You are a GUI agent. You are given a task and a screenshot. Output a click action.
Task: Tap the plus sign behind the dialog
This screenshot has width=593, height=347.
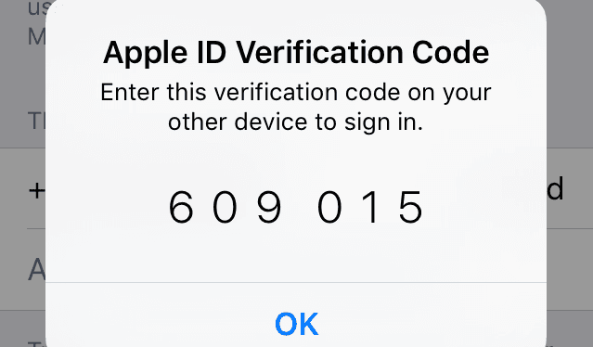[37, 190]
